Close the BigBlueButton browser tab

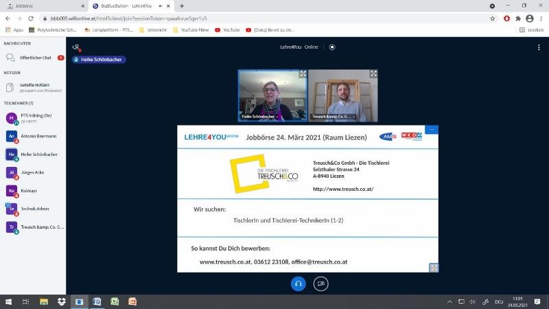(x=168, y=6)
